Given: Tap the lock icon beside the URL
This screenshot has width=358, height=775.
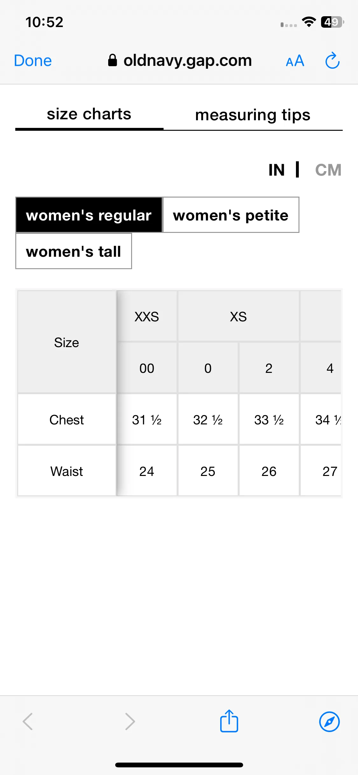Looking at the screenshot, I should tap(112, 60).
